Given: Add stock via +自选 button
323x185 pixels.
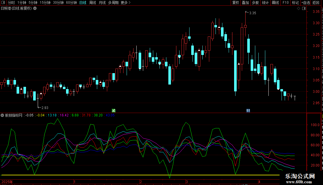Looking at the screenshot, I should pos(306,3).
